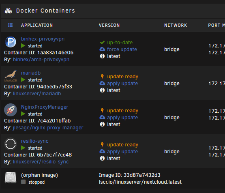The height and width of the screenshot is (193, 225).
Task: Click the info icon next to mariadb latest
Action: (x=102, y=90)
